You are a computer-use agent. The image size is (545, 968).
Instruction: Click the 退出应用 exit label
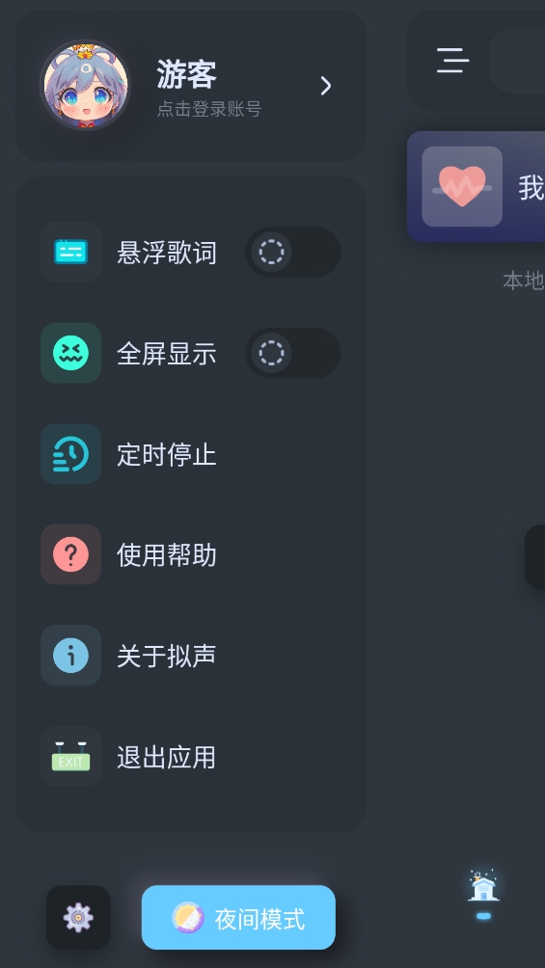pos(166,757)
